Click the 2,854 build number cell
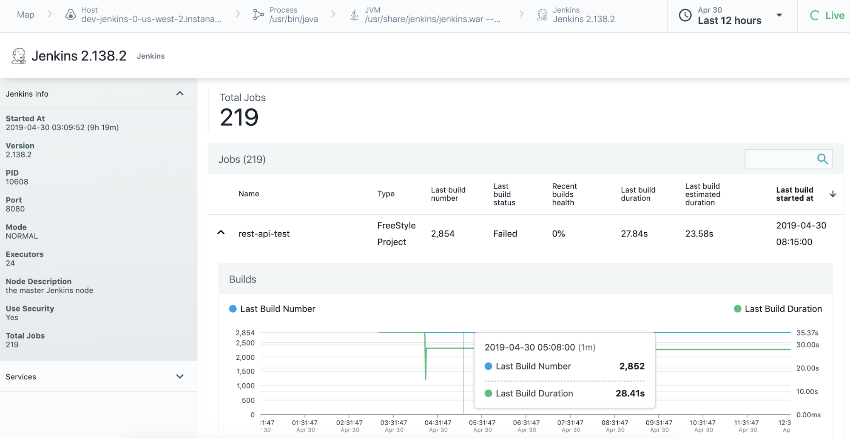The height and width of the screenshot is (439, 850). pos(443,234)
